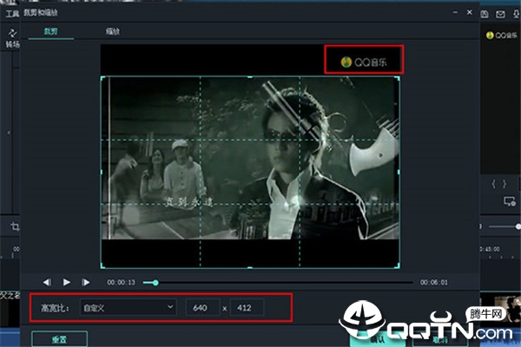Click the current time 00:00:13 text
521x347 pixels.
click(x=121, y=283)
